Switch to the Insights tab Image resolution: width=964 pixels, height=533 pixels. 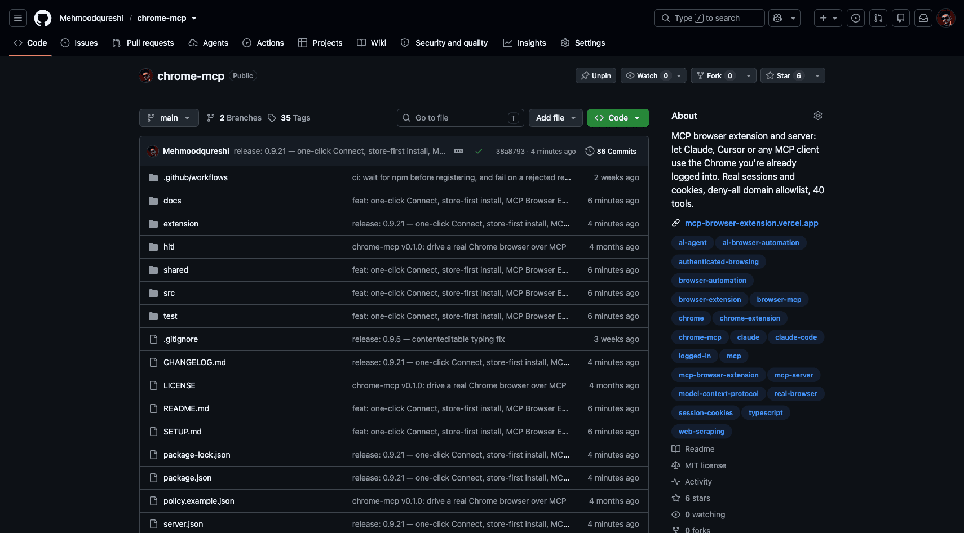[x=525, y=43]
